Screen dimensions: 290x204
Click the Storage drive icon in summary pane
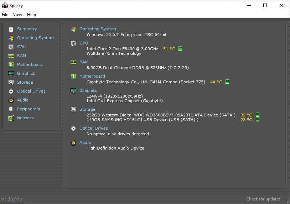tap(73, 109)
